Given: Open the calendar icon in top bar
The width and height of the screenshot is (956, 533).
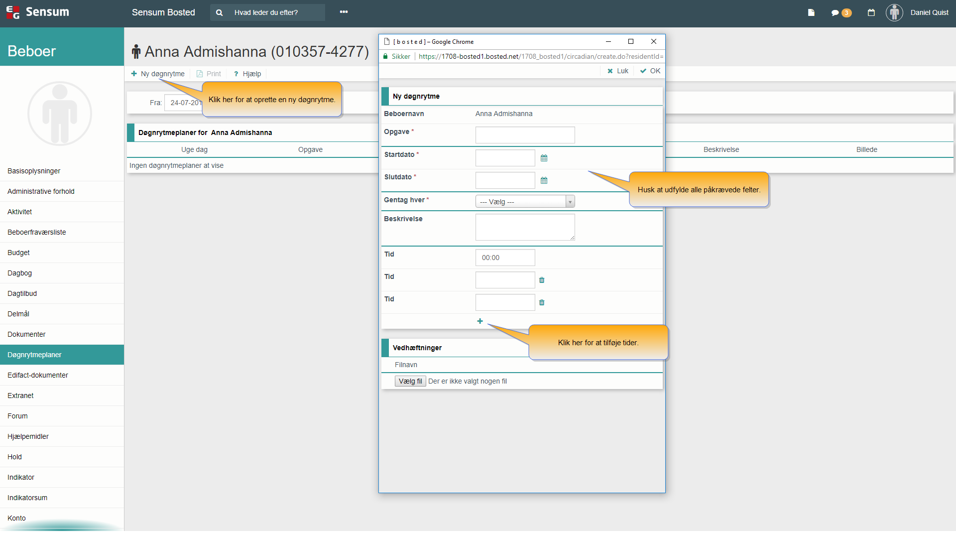Looking at the screenshot, I should point(871,12).
